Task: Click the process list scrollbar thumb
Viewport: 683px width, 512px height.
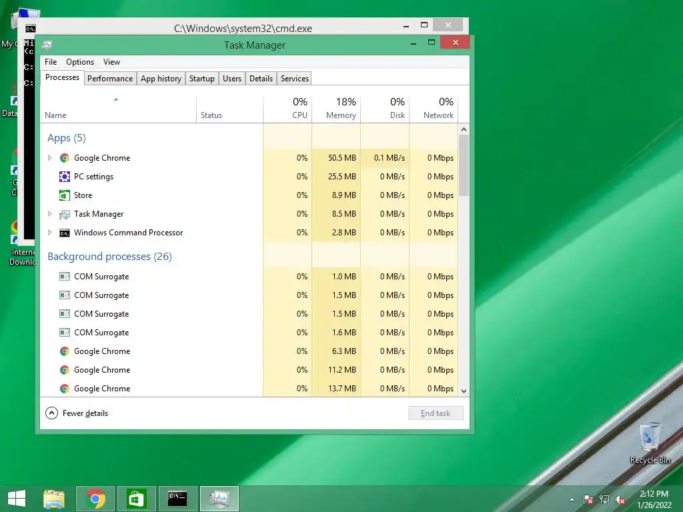Action: point(464,165)
